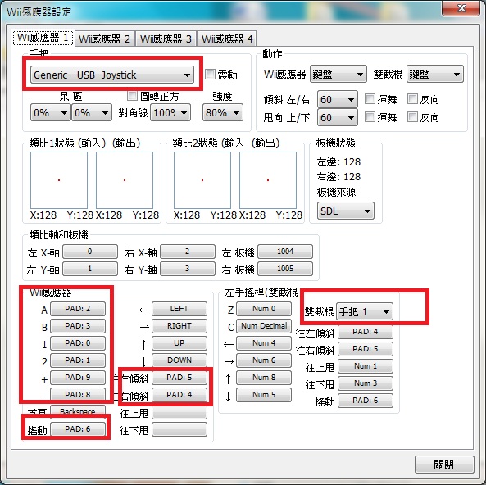The height and width of the screenshot is (485, 486).
Task: Click the 右 Y-軸 button showing 3
Action: (x=188, y=269)
